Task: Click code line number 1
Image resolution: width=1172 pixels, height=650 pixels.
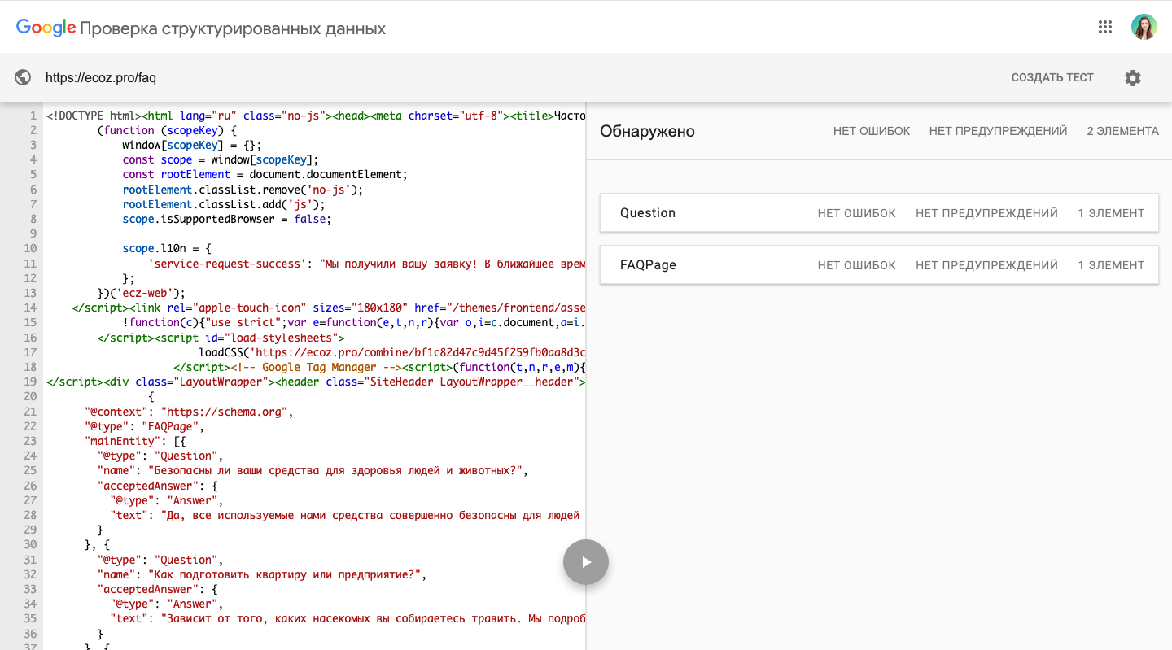Action: click(x=33, y=116)
